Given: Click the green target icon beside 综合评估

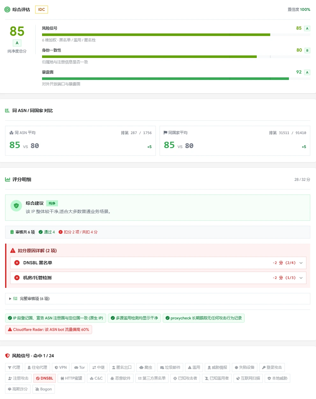Looking at the screenshot, I should coord(7,10).
